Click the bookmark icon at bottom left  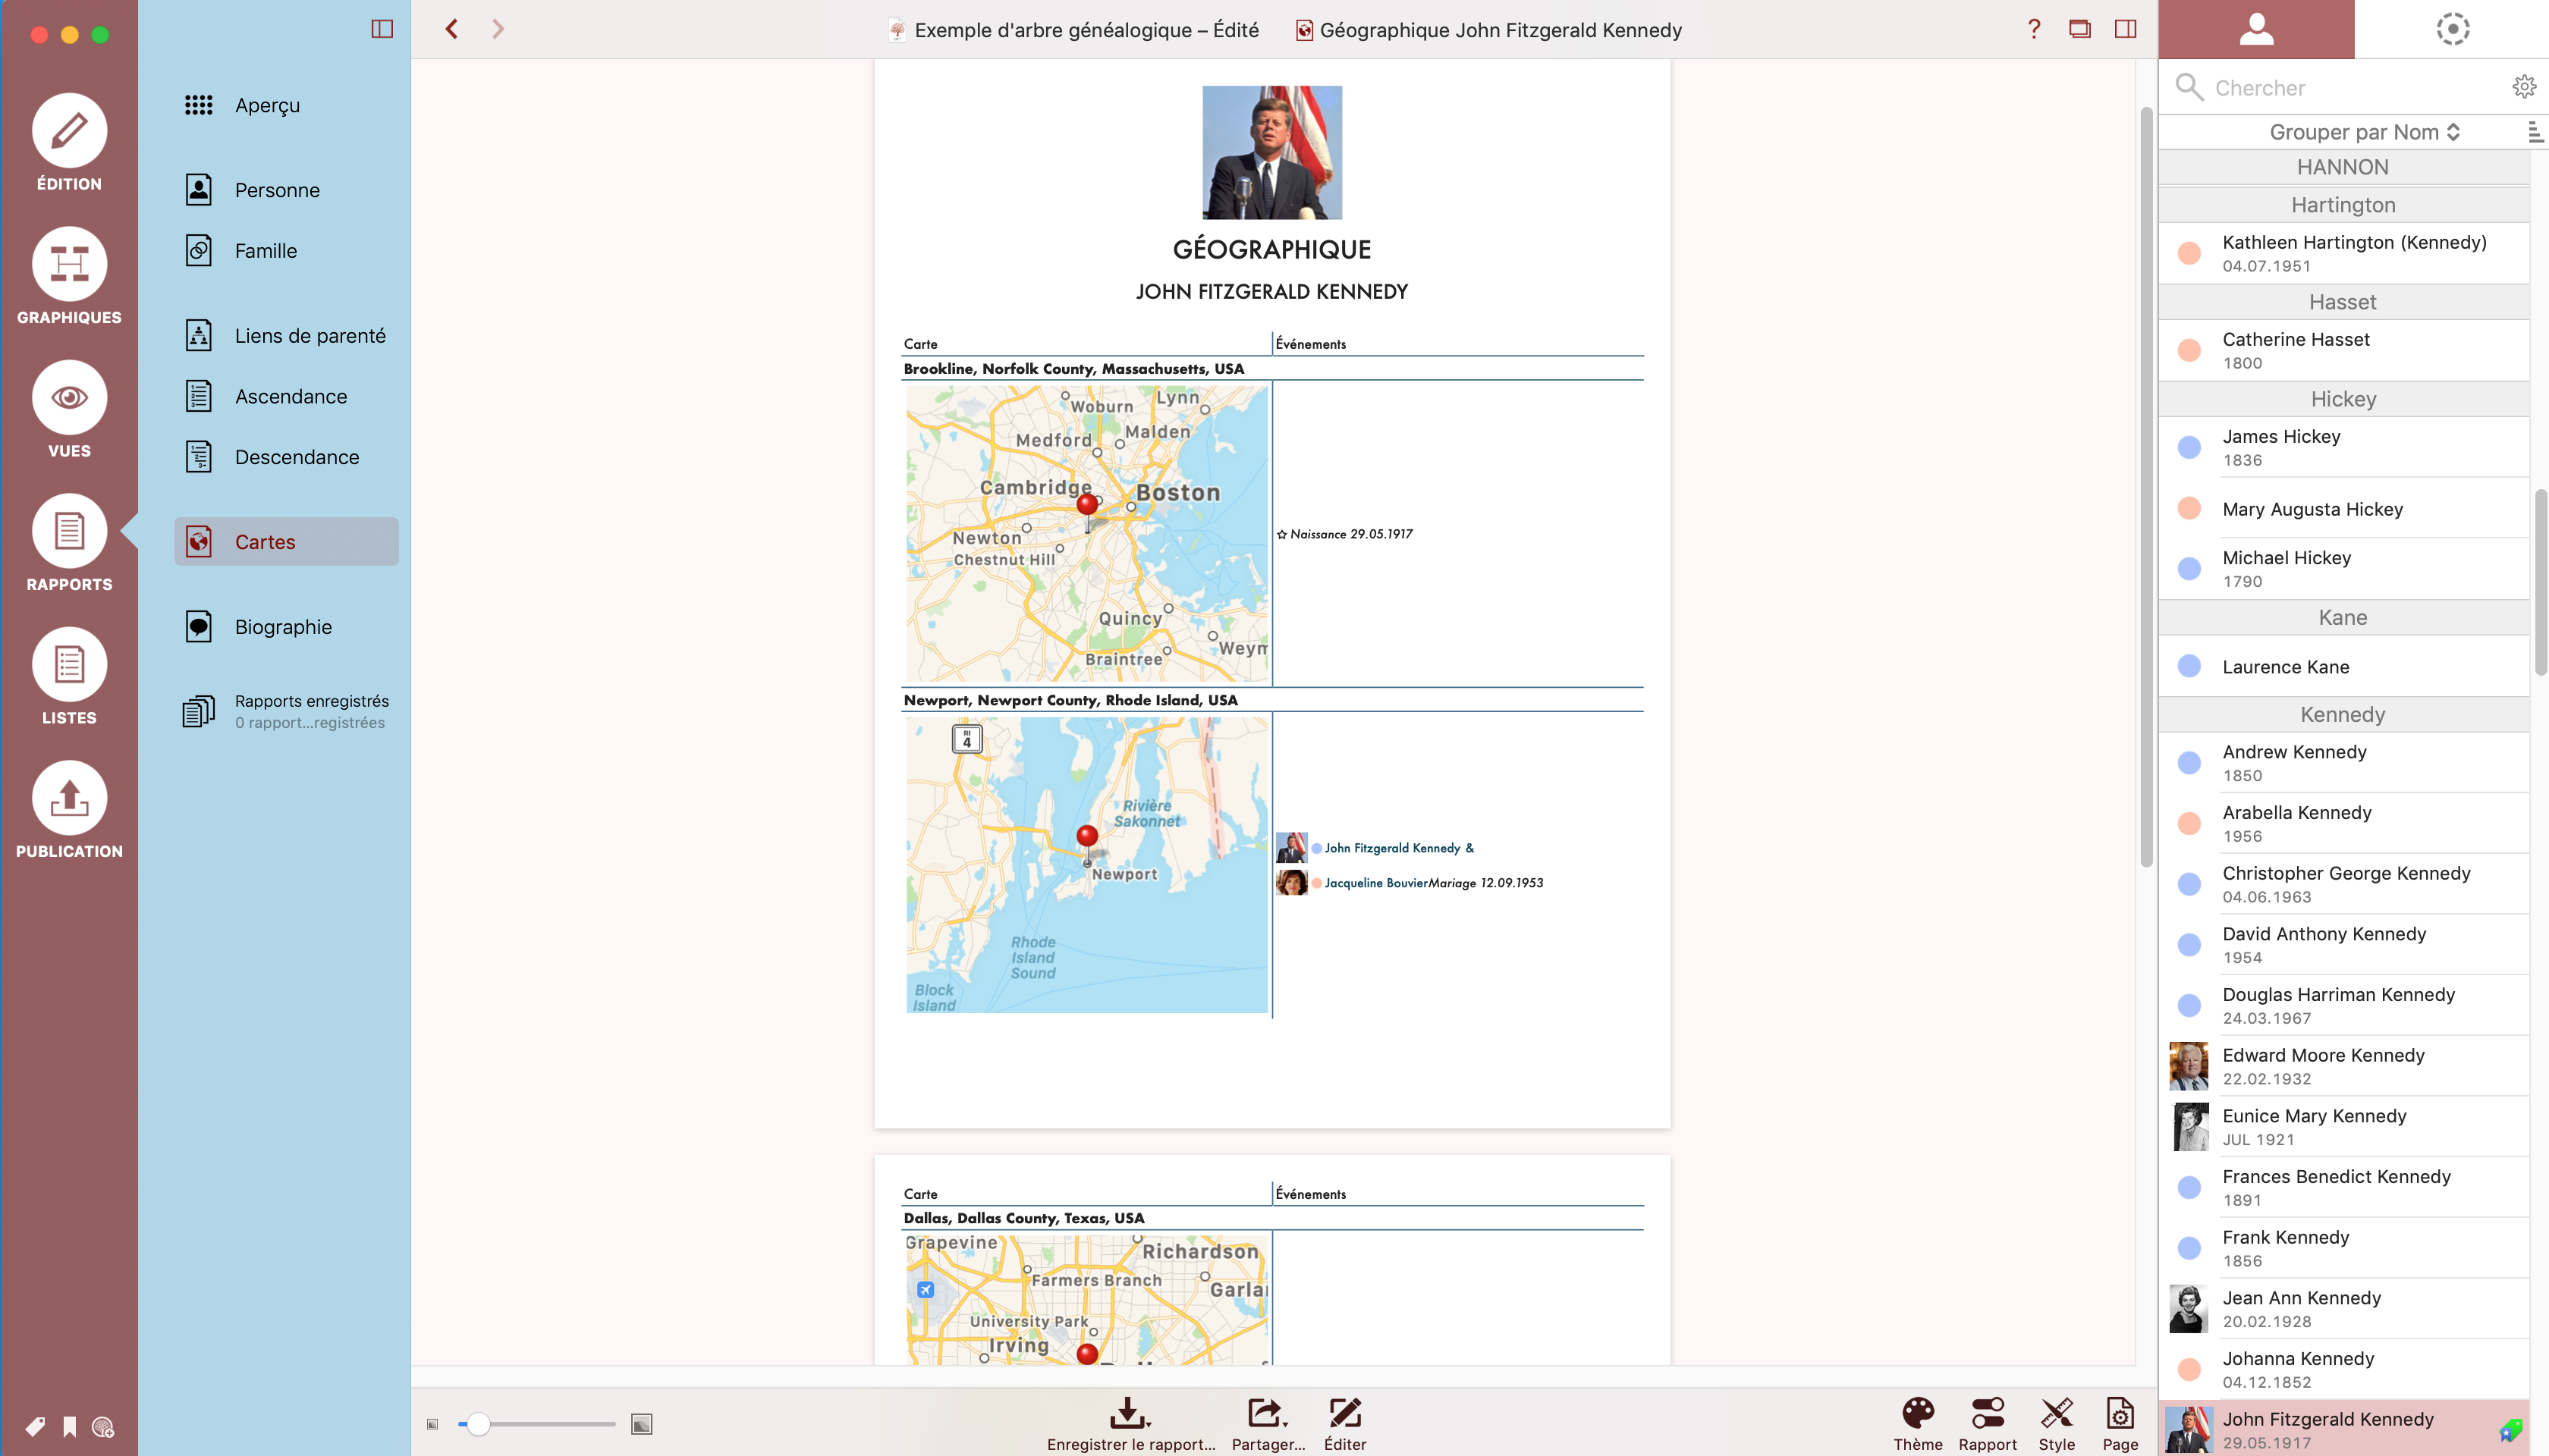69,1426
